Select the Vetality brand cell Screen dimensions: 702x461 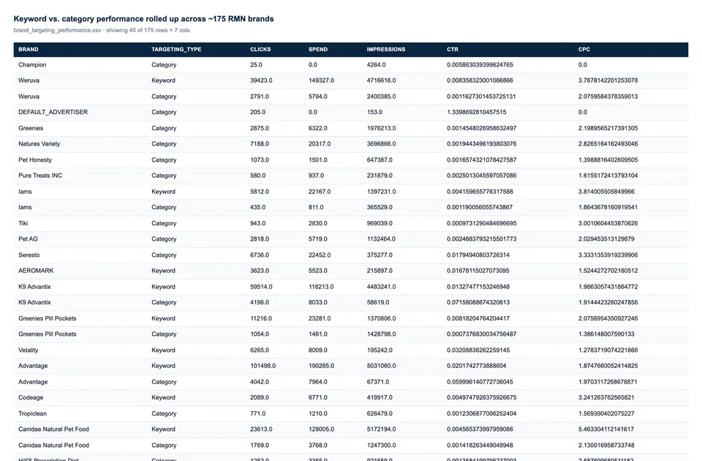(29, 350)
